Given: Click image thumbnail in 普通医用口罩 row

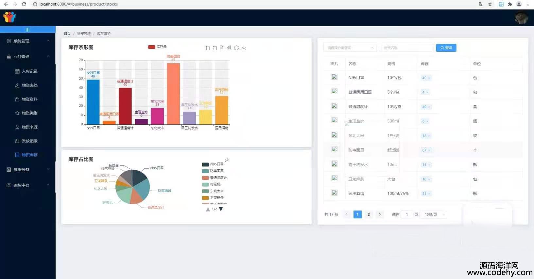Looking at the screenshot, I should [334, 91].
